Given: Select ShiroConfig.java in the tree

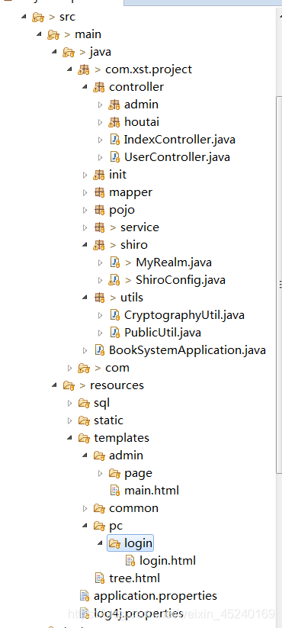Looking at the screenshot, I should click(181, 280).
